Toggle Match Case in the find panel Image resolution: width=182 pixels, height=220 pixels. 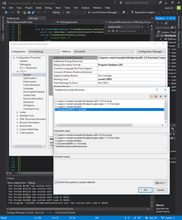(109, 31)
